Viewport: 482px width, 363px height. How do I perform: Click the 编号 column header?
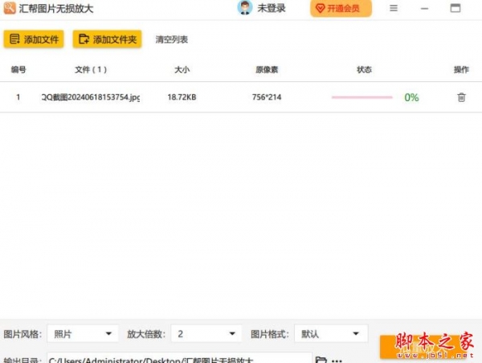(18, 70)
